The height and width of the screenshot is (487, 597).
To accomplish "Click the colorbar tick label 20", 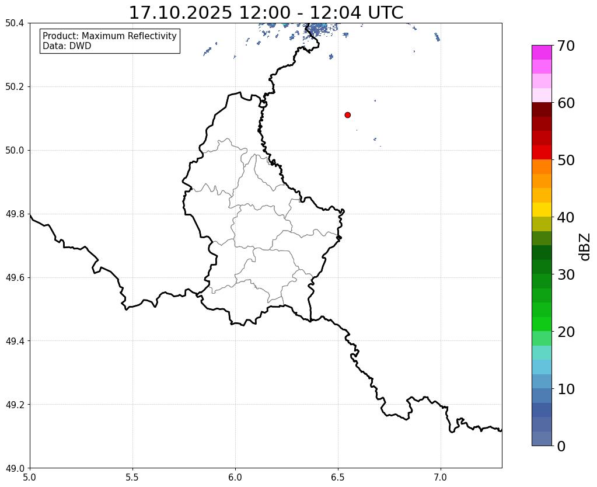I will (566, 332).
